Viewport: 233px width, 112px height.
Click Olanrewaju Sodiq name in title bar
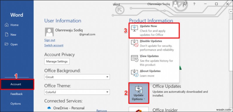158,4
